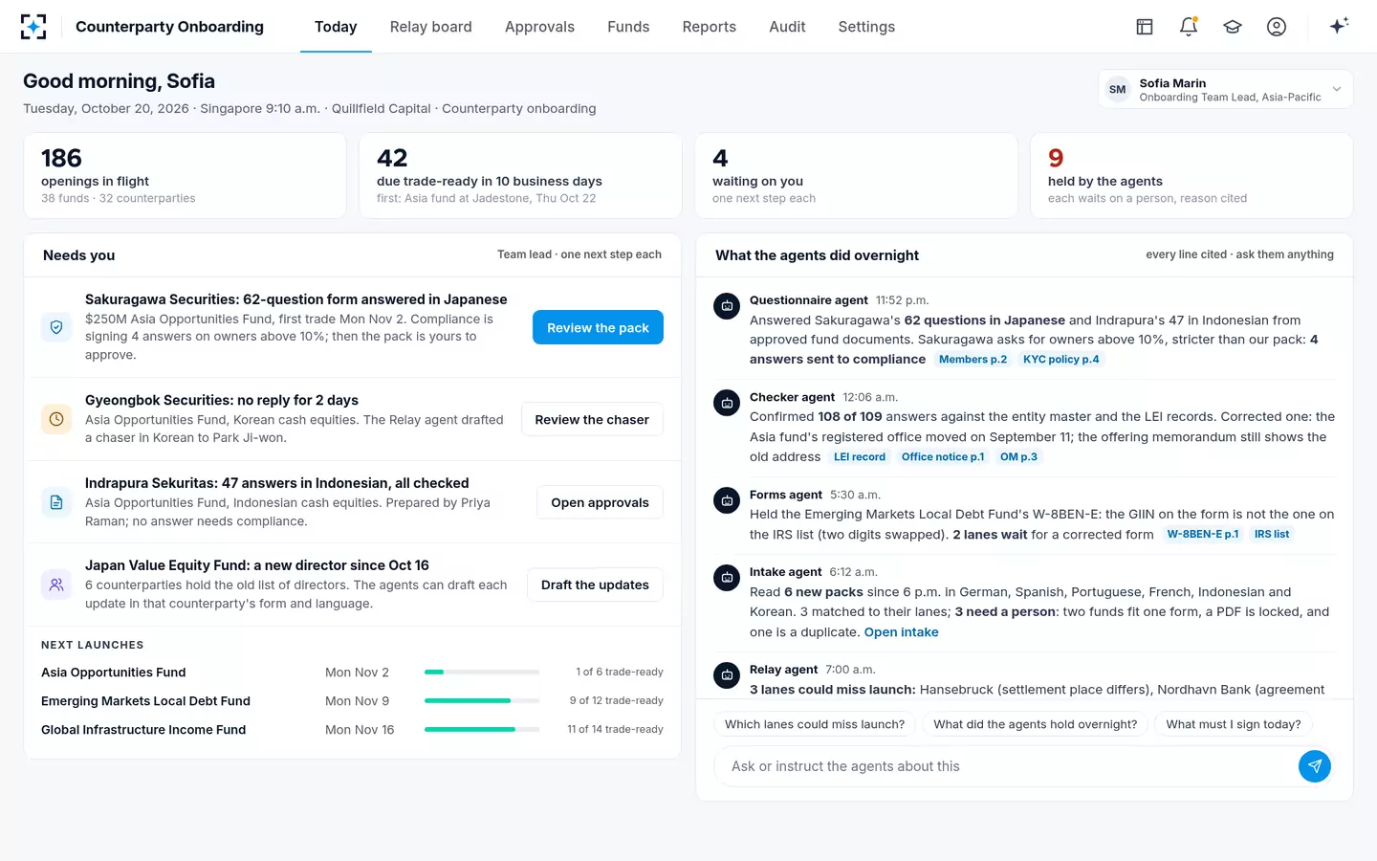Open the '9 held by the agents' card
Viewport: 1377px width, 861px height.
point(1191,176)
